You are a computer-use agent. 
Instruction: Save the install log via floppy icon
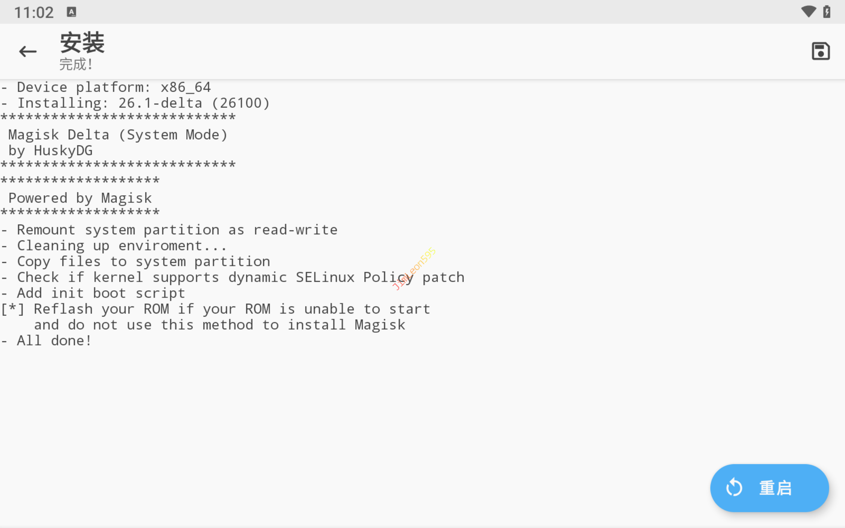(x=820, y=51)
